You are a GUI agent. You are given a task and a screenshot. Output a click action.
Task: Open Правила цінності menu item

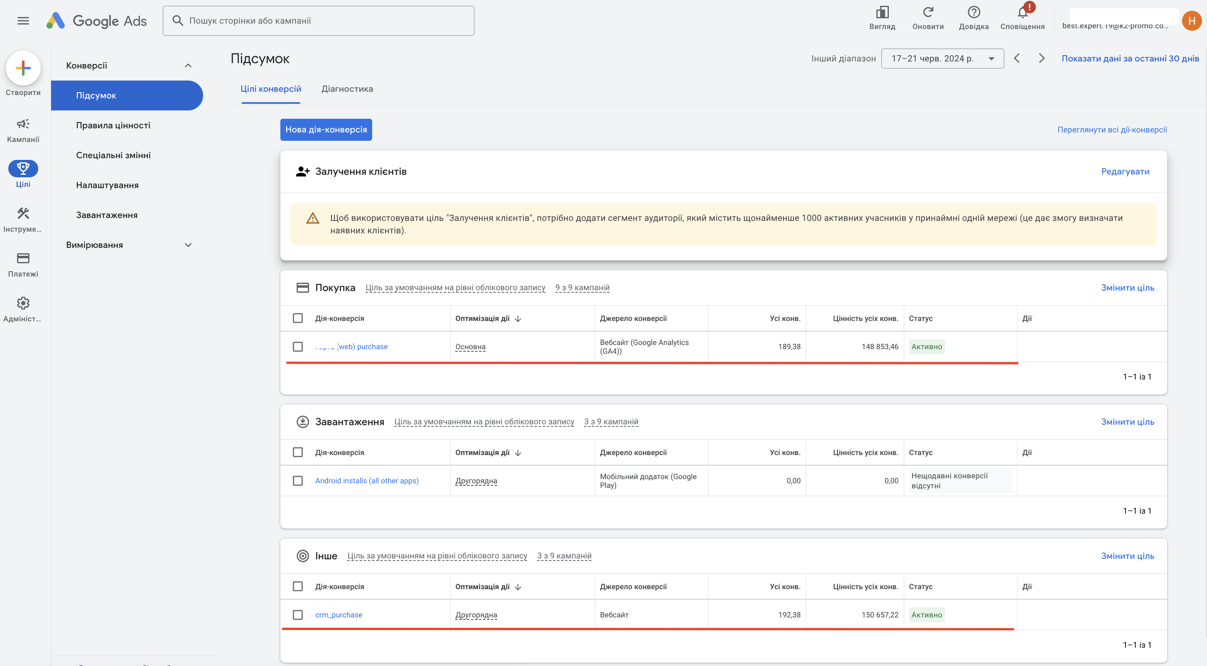point(113,125)
